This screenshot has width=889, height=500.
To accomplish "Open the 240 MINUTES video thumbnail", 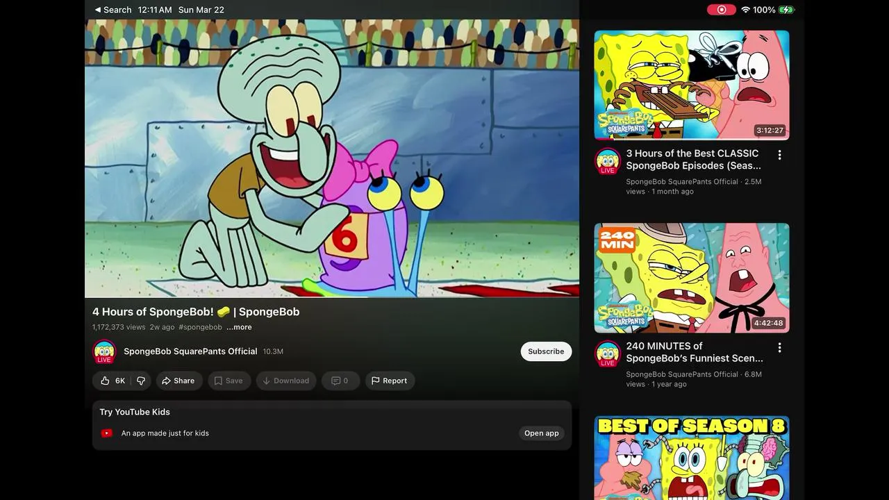I will (x=692, y=278).
